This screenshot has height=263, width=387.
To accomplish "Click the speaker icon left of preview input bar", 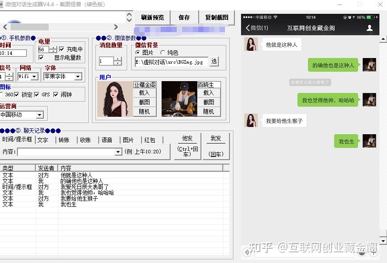I will [247, 252].
